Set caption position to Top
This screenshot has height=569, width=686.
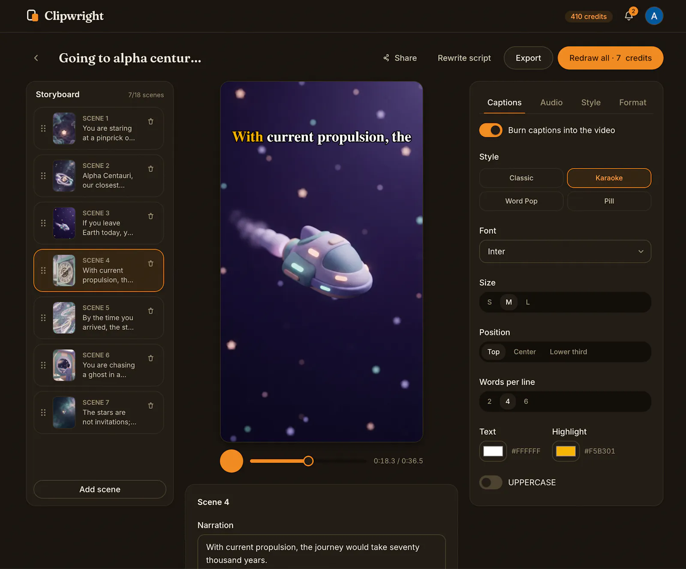[x=493, y=352]
